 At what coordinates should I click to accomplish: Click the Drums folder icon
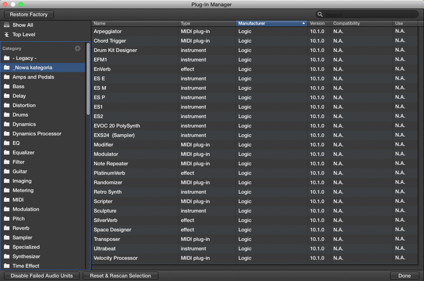(x=7, y=115)
